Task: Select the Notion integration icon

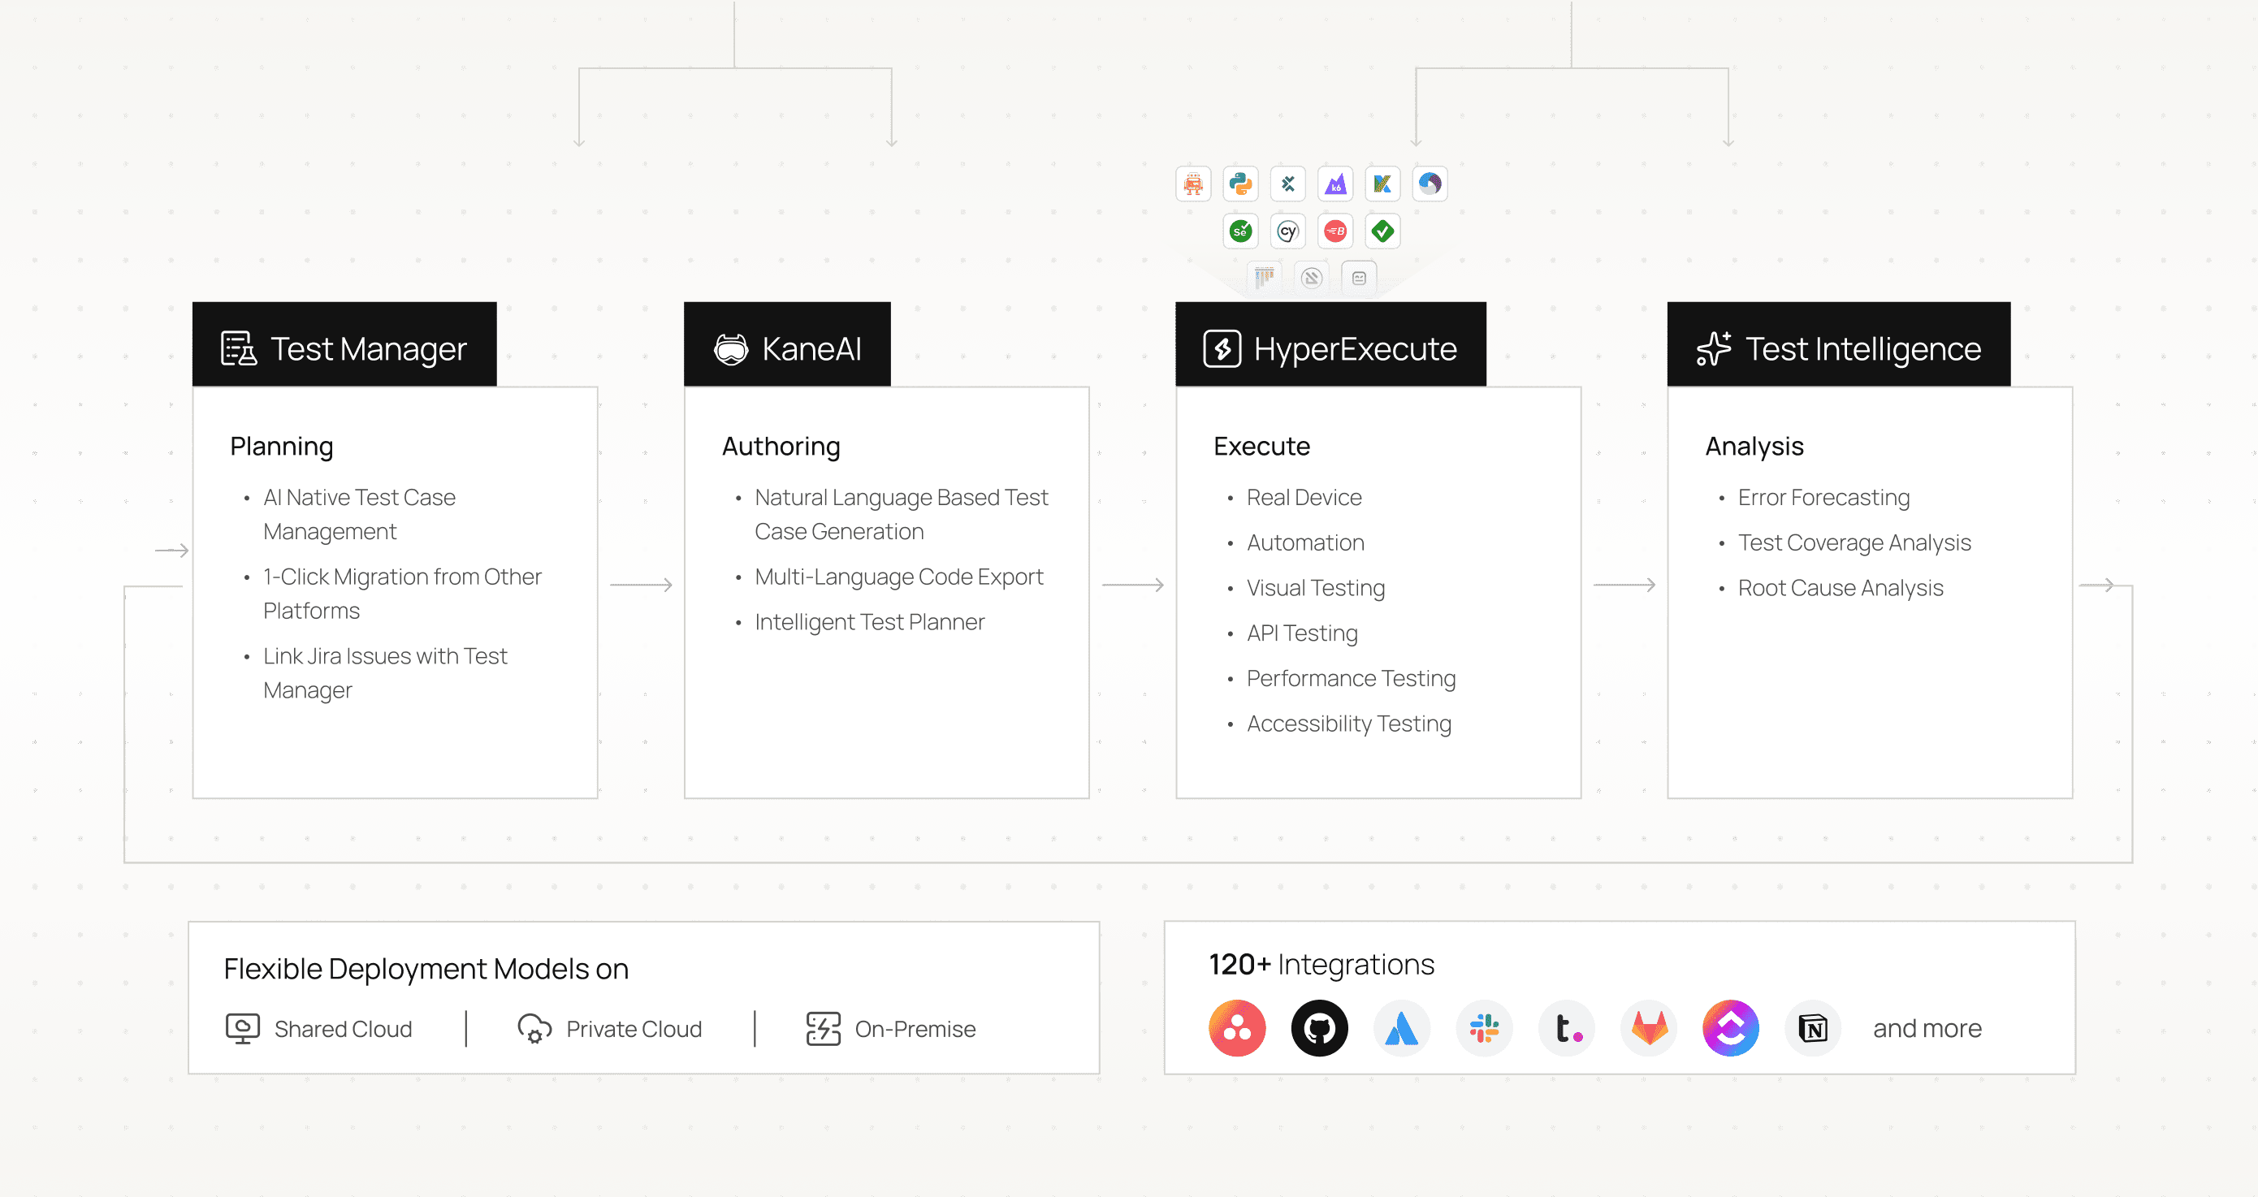Action: (x=1813, y=1029)
